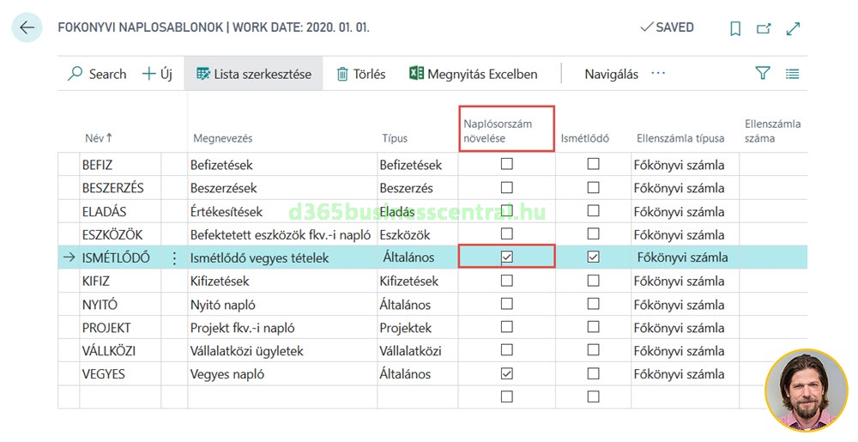This screenshot has width=858, height=442.
Task: Delete using the Törlés trash button
Action: pyautogui.click(x=361, y=74)
